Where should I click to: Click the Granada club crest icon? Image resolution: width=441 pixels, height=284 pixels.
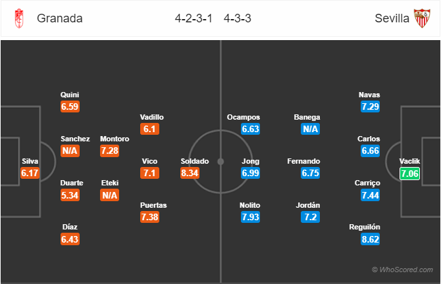click(x=19, y=18)
